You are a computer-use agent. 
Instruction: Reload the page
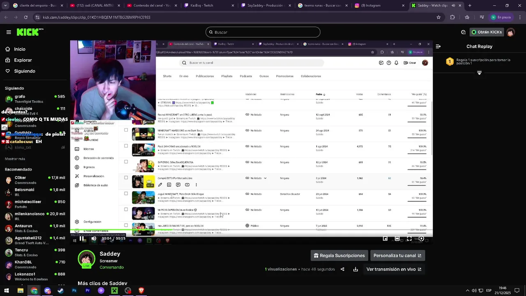point(25,17)
